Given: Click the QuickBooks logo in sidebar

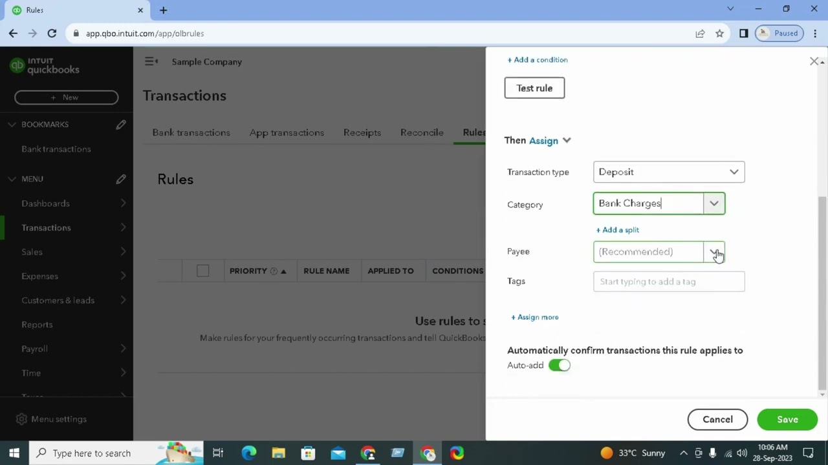Looking at the screenshot, I should (45, 66).
